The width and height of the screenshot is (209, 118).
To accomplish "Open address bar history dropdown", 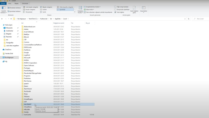I will click(185, 19).
